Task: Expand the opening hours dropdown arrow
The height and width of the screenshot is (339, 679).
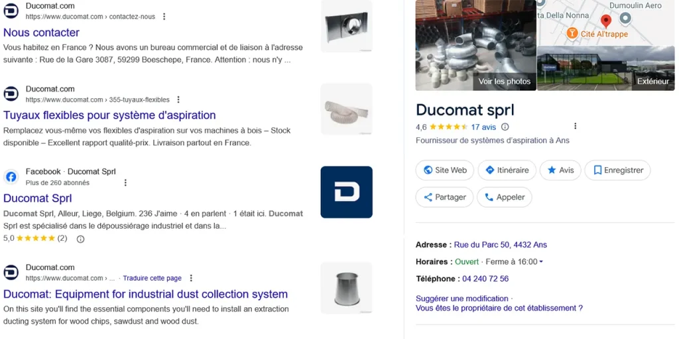Action: [x=541, y=262]
